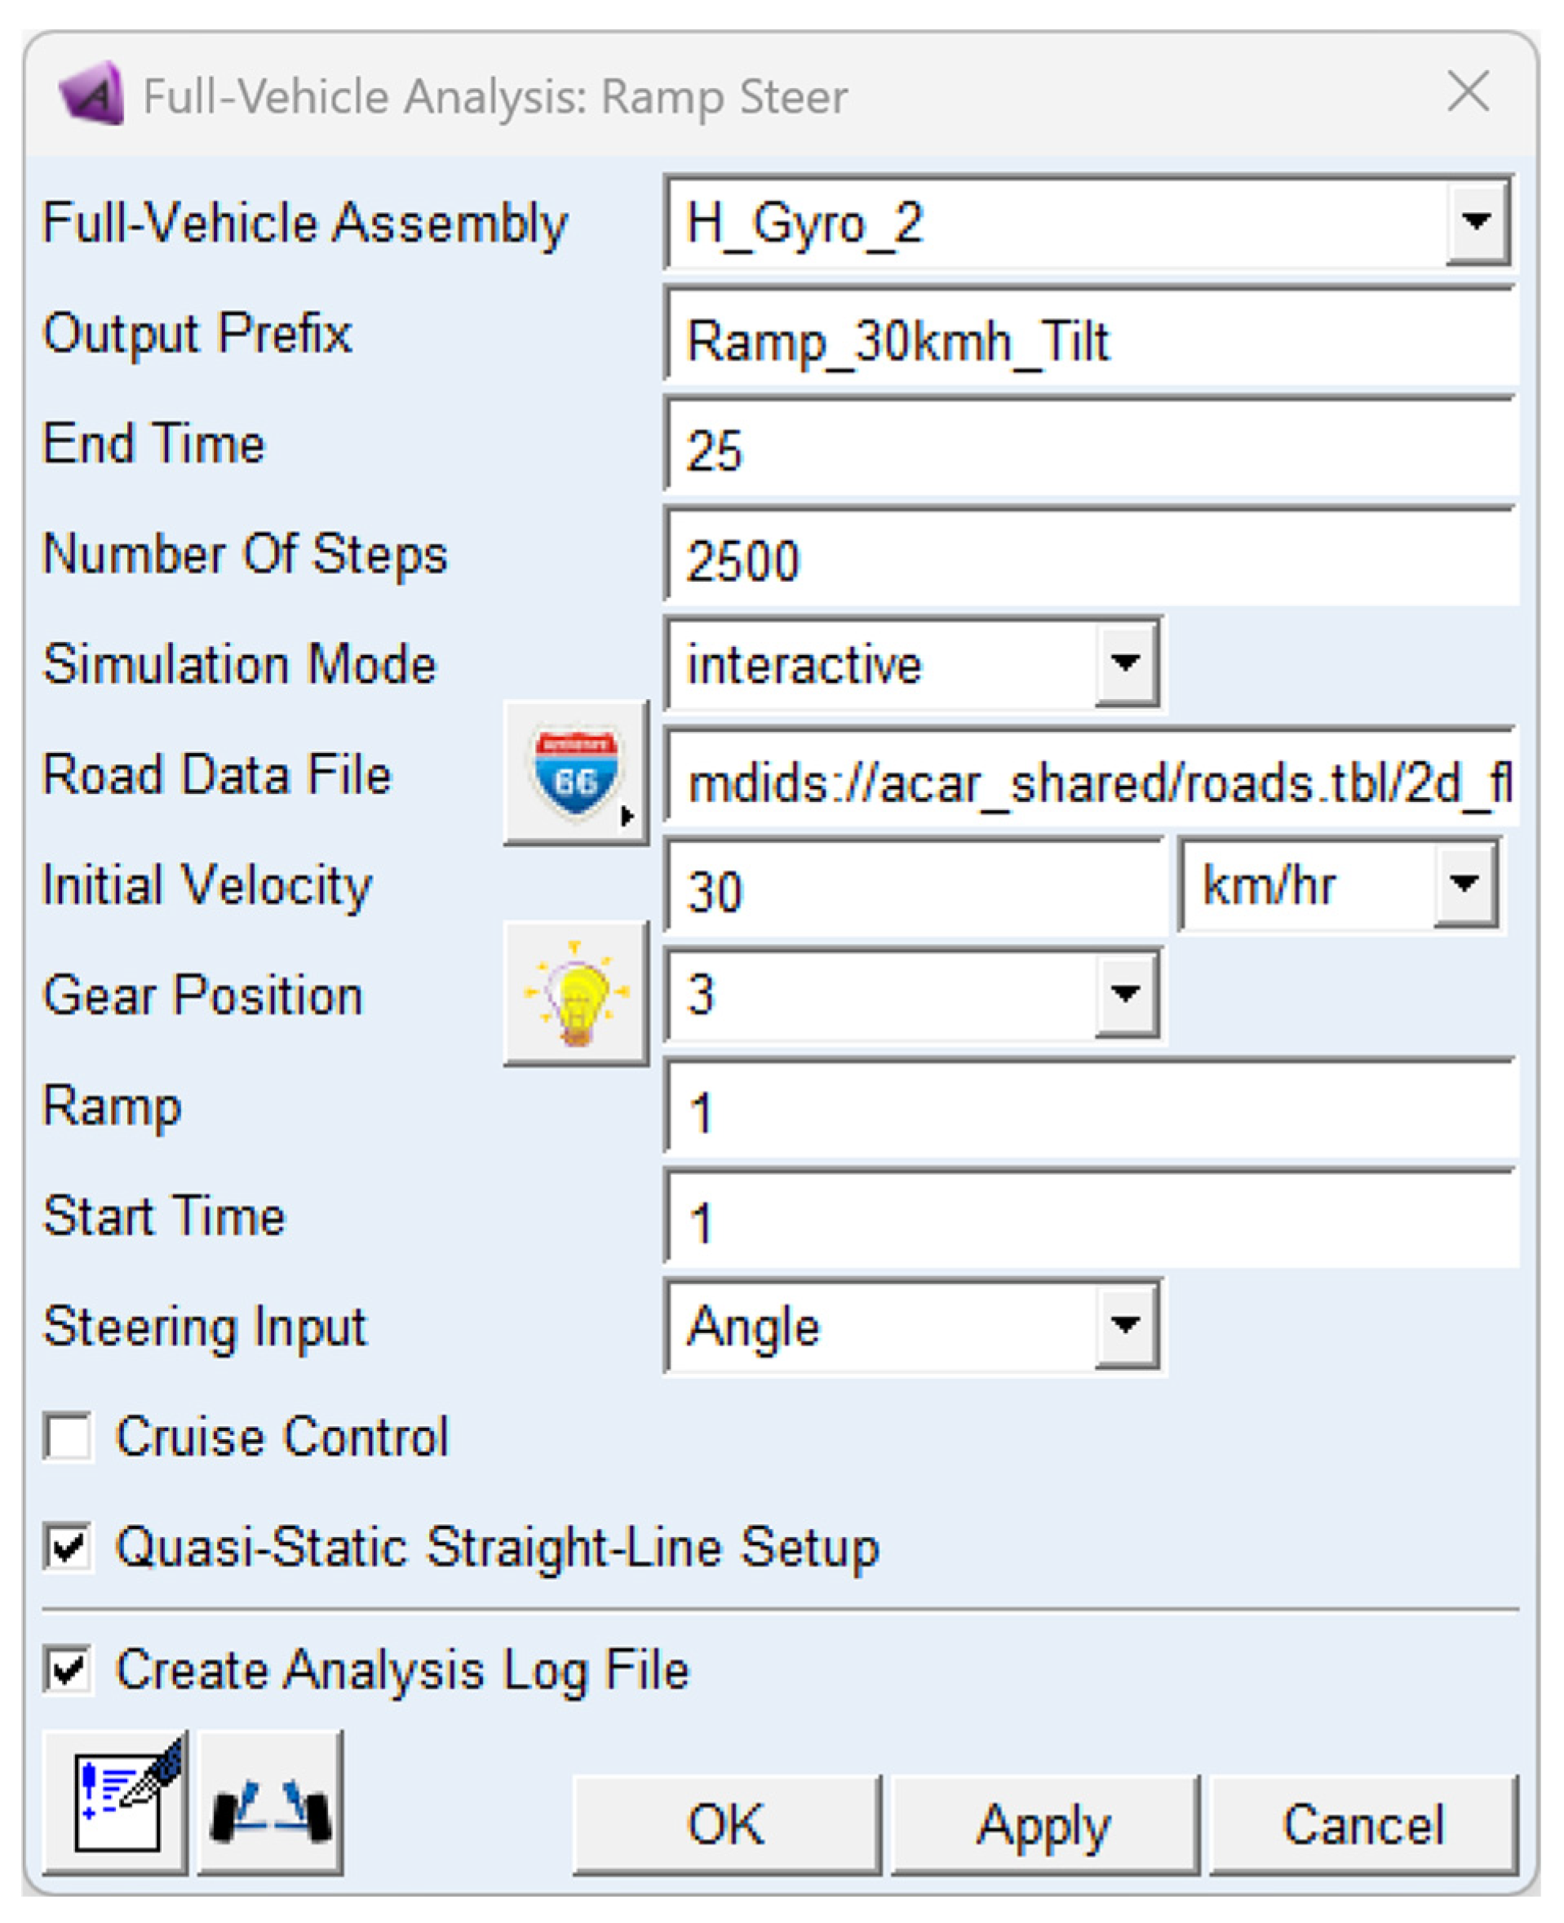
Task: Uncheck Quasi-Static Straight-Line Setup
Action: click(69, 1548)
